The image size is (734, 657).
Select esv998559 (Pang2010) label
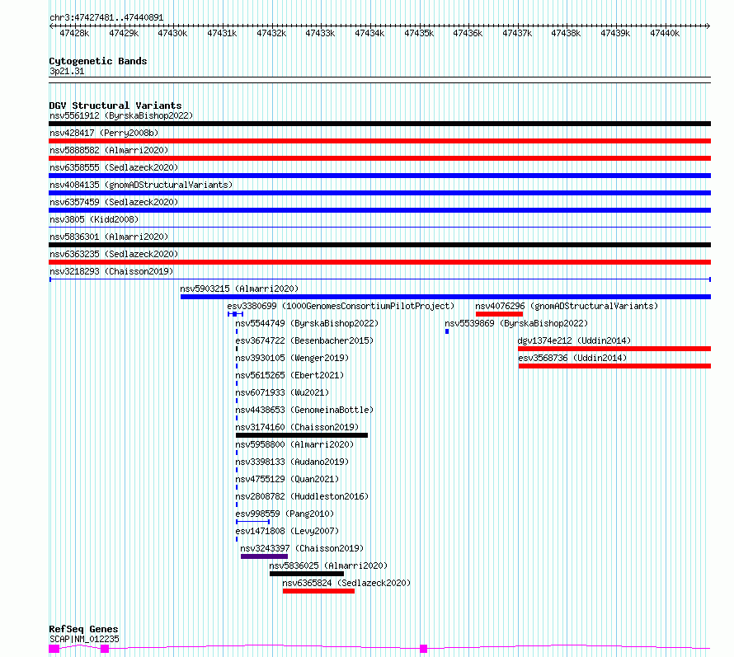tap(285, 514)
